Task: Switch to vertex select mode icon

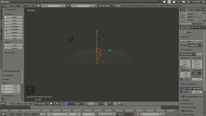Action: tap(87, 104)
